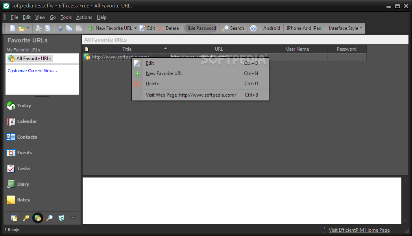This screenshot has height=236, width=412.
Task: Click the Delete button in the toolbar
Action: pyautogui.click(x=168, y=28)
